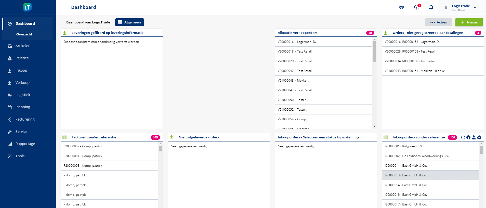486x208 pixels.
Task: Open the Acties dropdown menu
Action: click(x=438, y=22)
